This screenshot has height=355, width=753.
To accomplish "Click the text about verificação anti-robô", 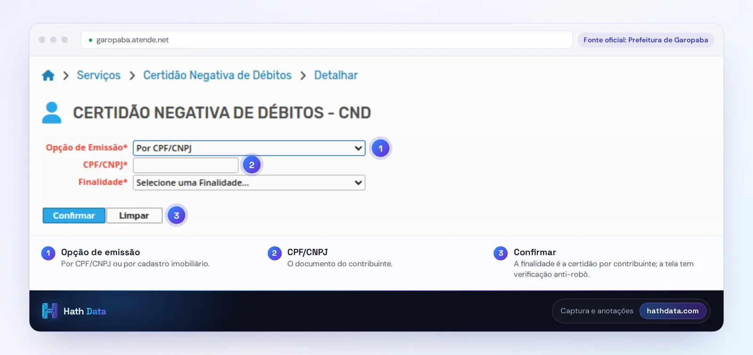I will tap(604, 269).
